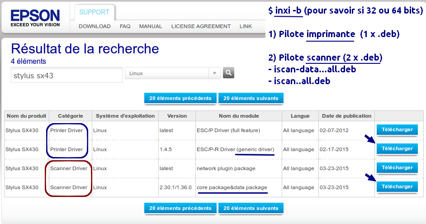Download the core package&data package
Viewport: 426px width, 224px height.
coord(397,187)
